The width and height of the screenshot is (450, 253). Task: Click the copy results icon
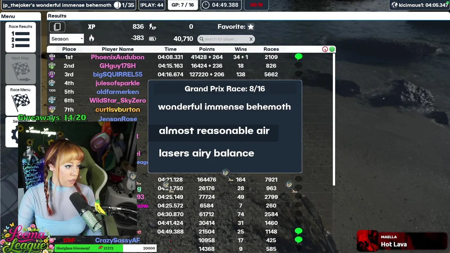click(57, 27)
